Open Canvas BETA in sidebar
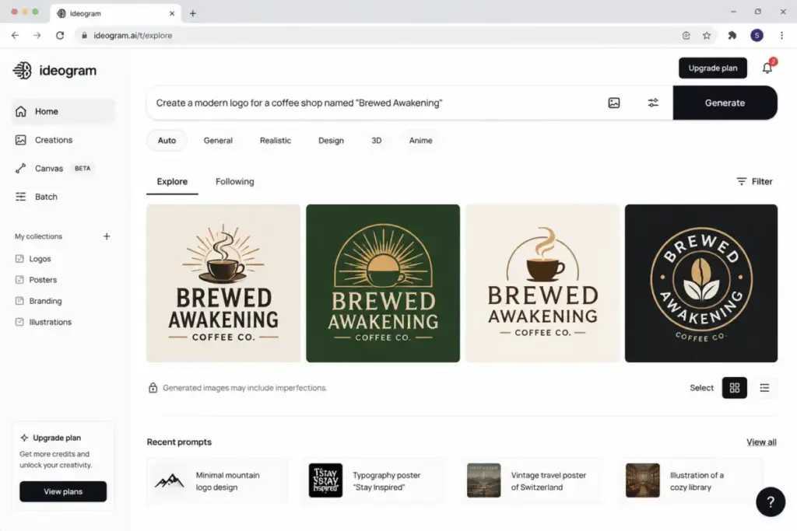This screenshot has width=797, height=531. click(x=63, y=168)
